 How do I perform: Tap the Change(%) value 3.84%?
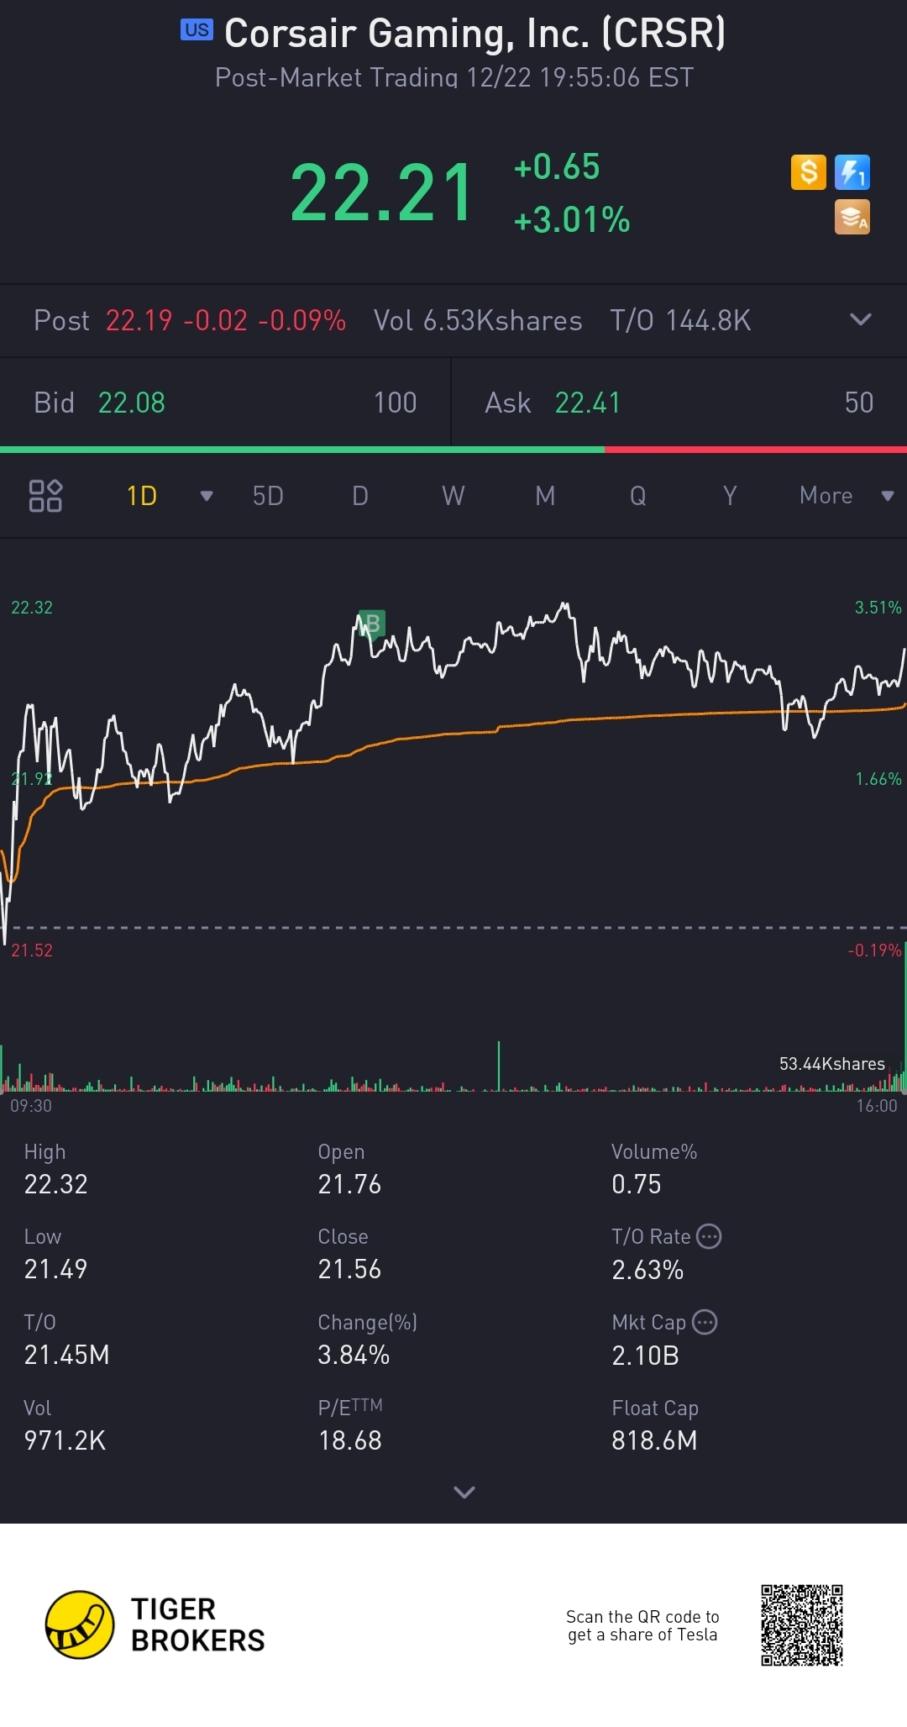354,1355
